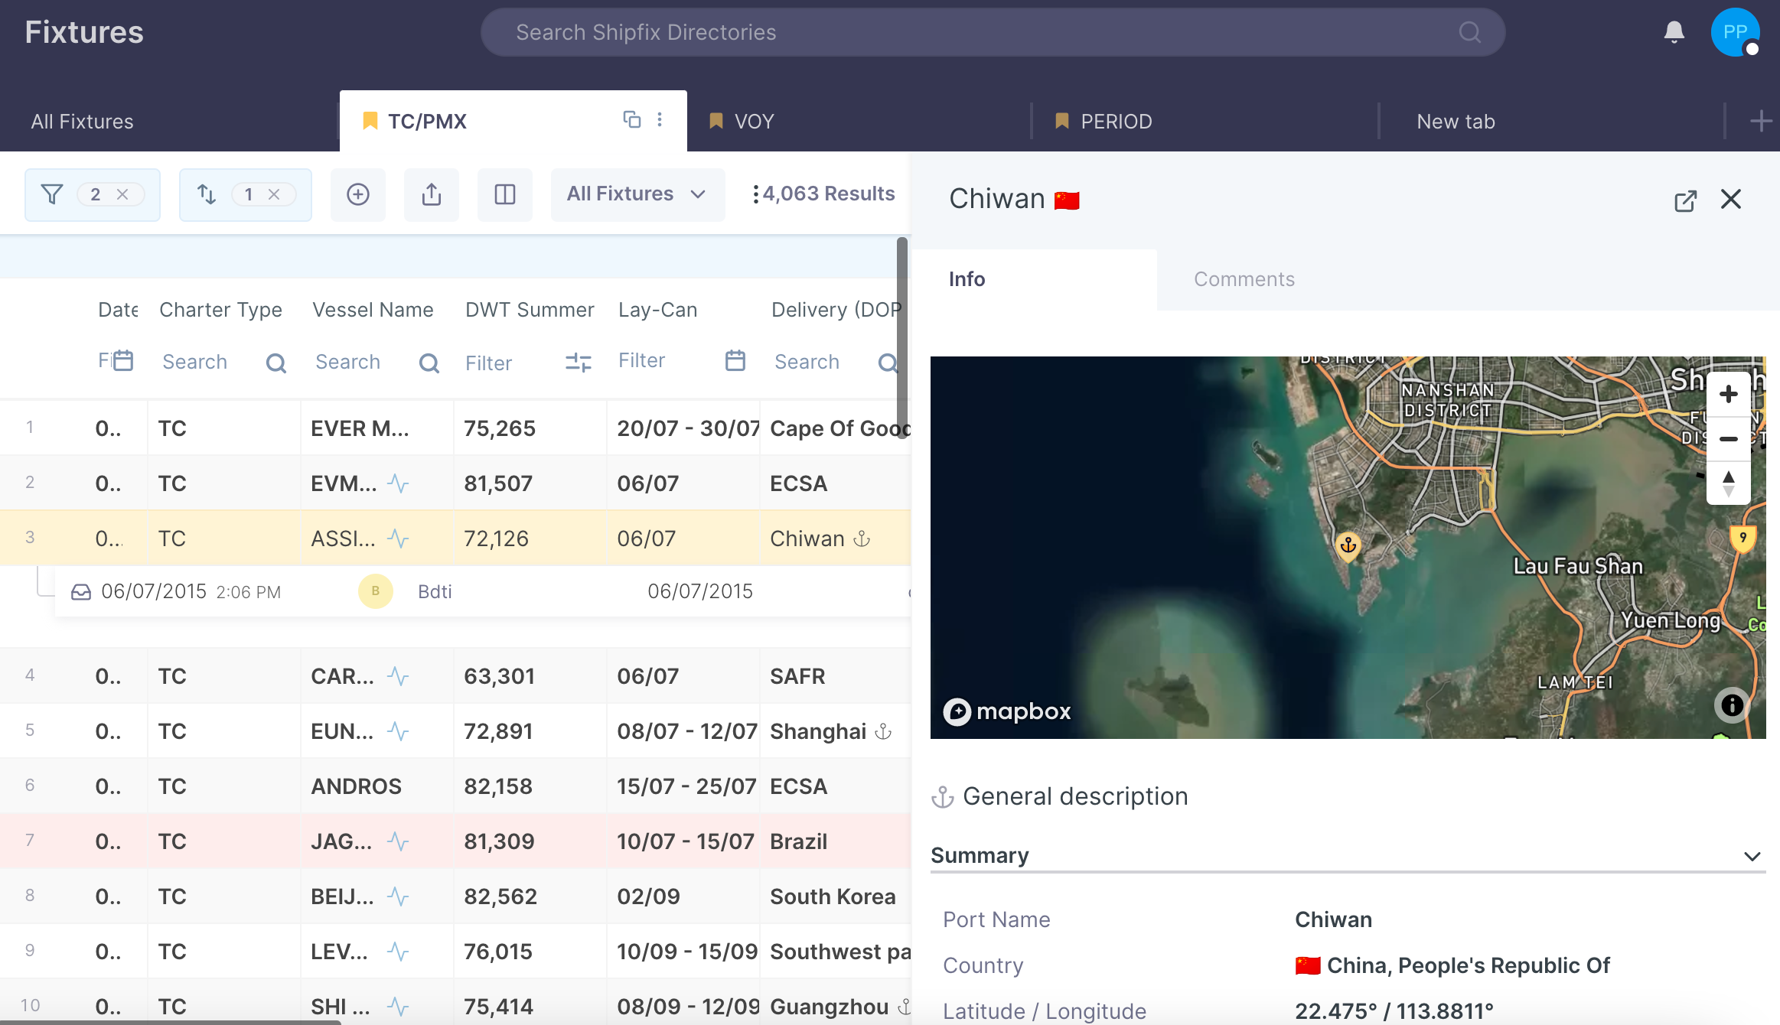Image resolution: width=1780 pixels, height=1025 pixels.
Task: Reset map north compass button
Action: [x=1728, y=483]
